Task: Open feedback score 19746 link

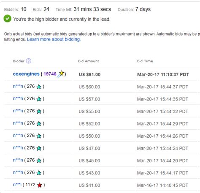Action: tap(50, 74)
